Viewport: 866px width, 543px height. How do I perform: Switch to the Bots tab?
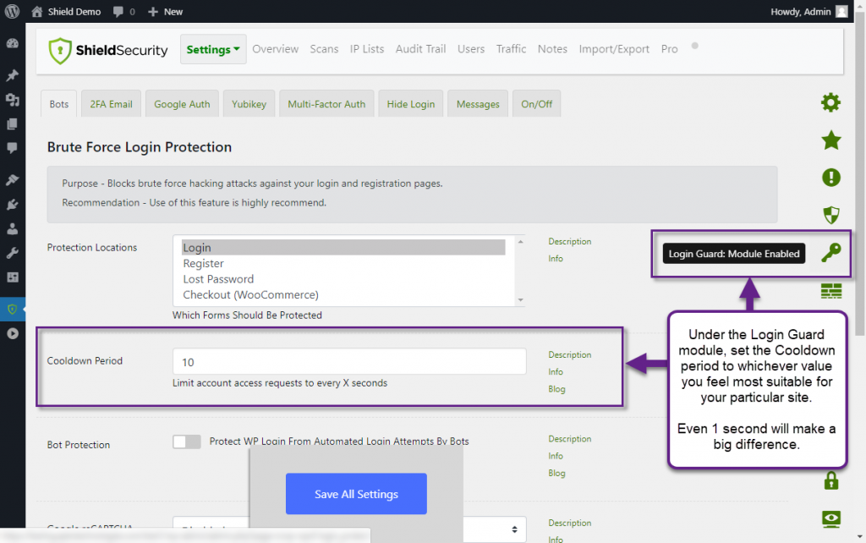[x=59, y=104]
